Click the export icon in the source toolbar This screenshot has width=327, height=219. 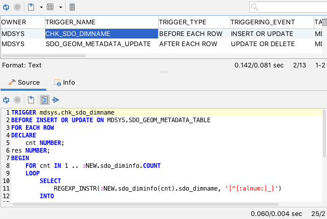point(31,99)
